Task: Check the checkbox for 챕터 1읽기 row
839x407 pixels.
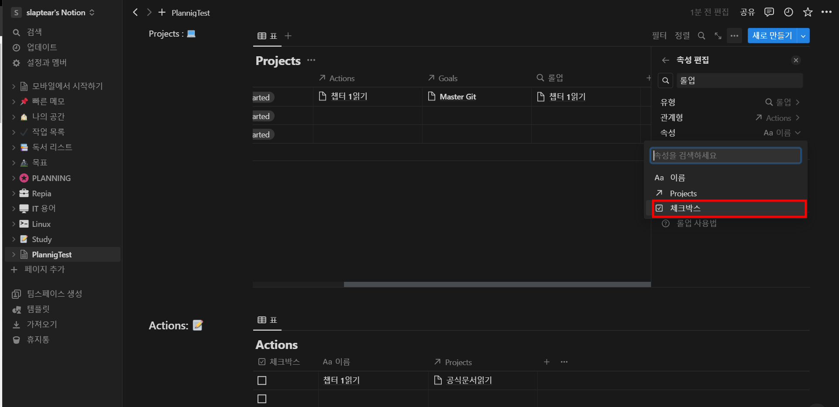Action: click(x=262, y=380)
